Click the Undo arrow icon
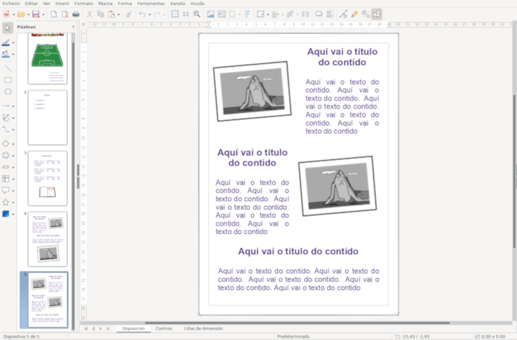The image size is (517, 340). tap(142, 14)
